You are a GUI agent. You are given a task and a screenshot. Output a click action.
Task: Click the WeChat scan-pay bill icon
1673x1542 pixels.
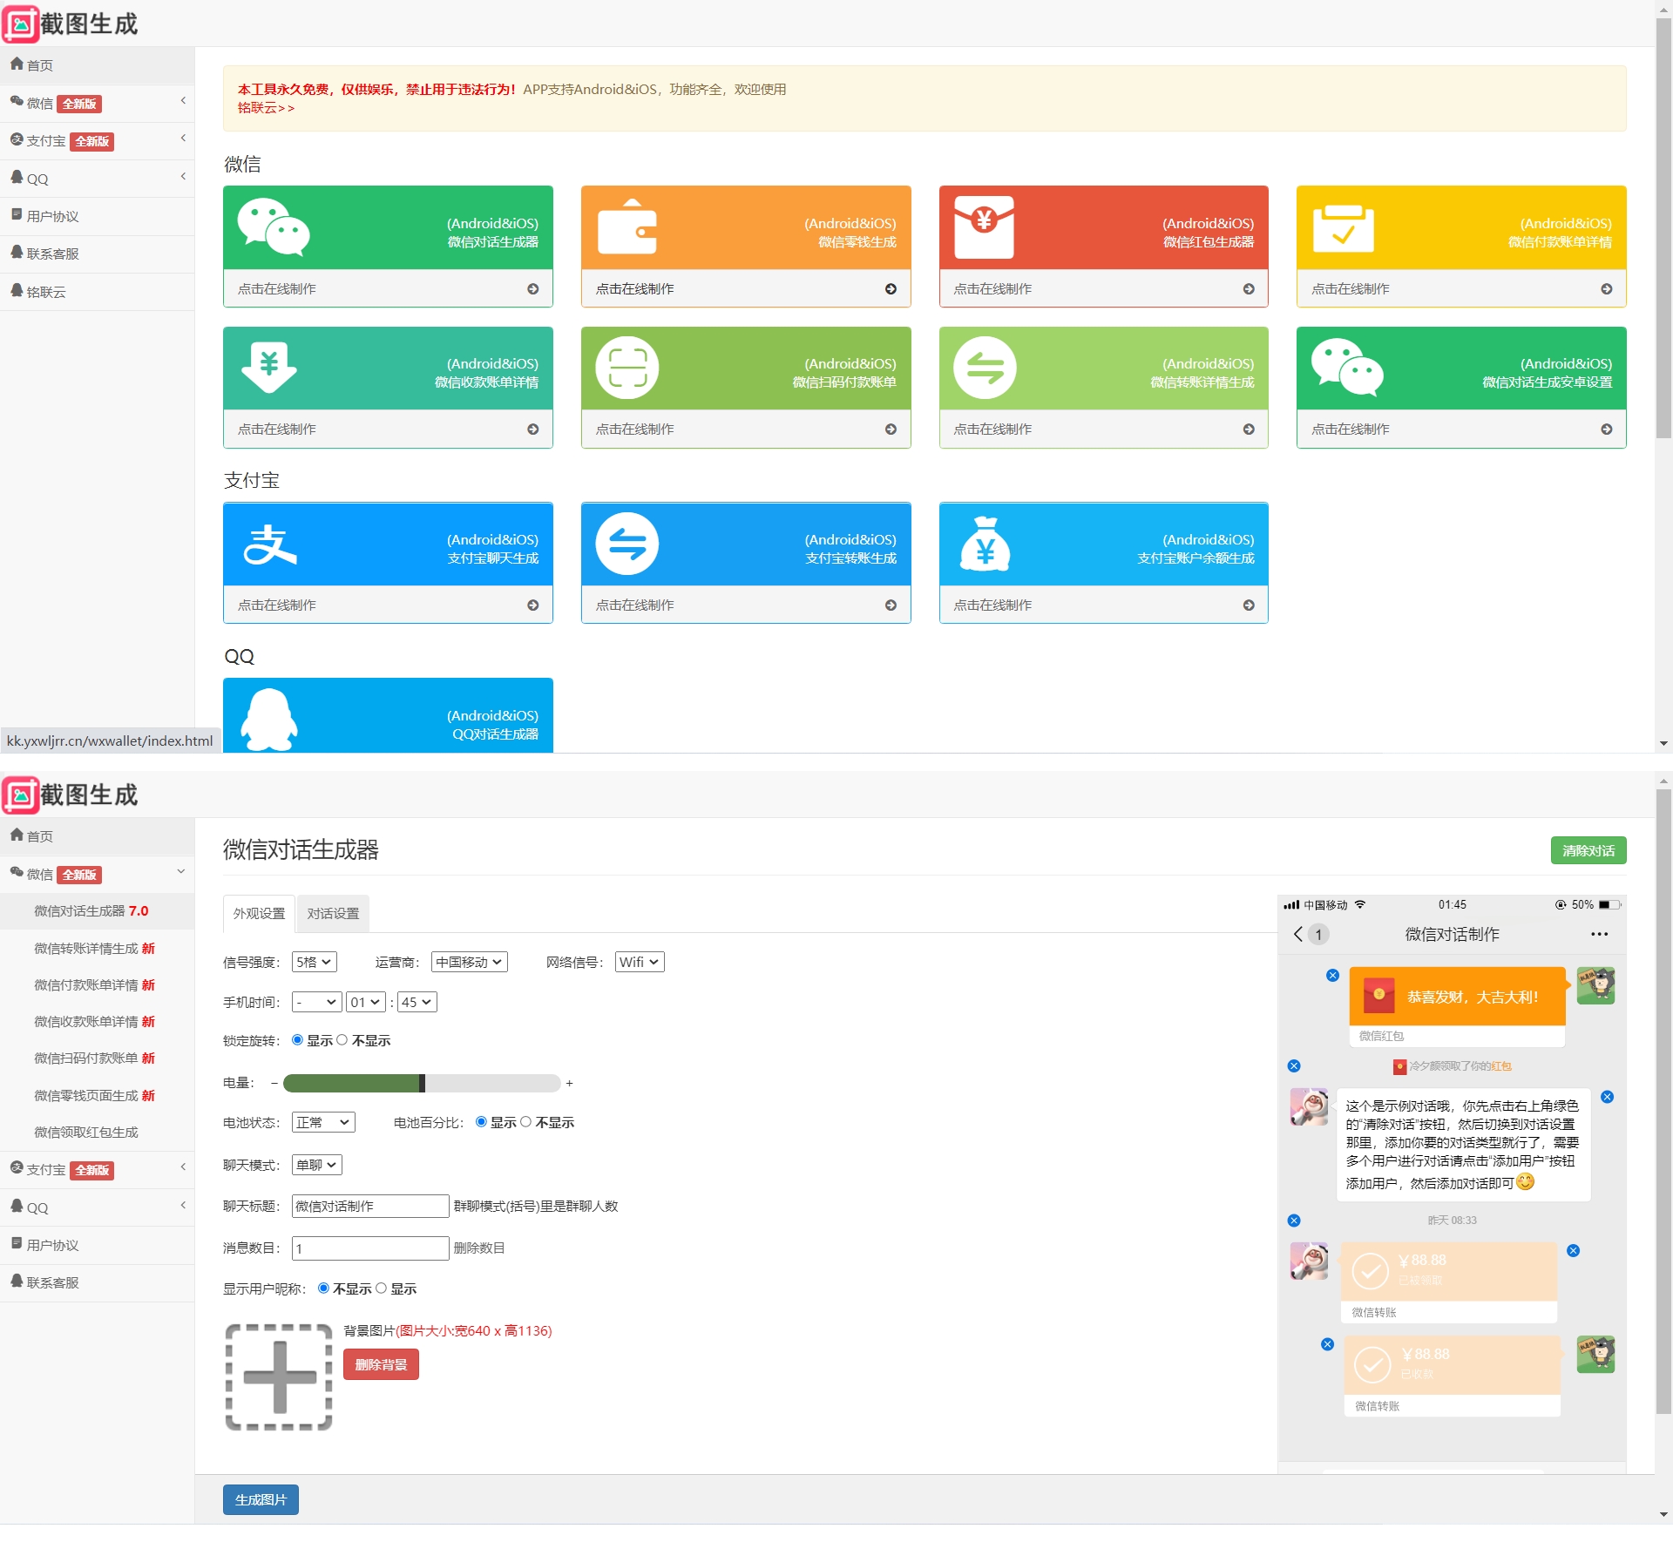coord(627,368)
